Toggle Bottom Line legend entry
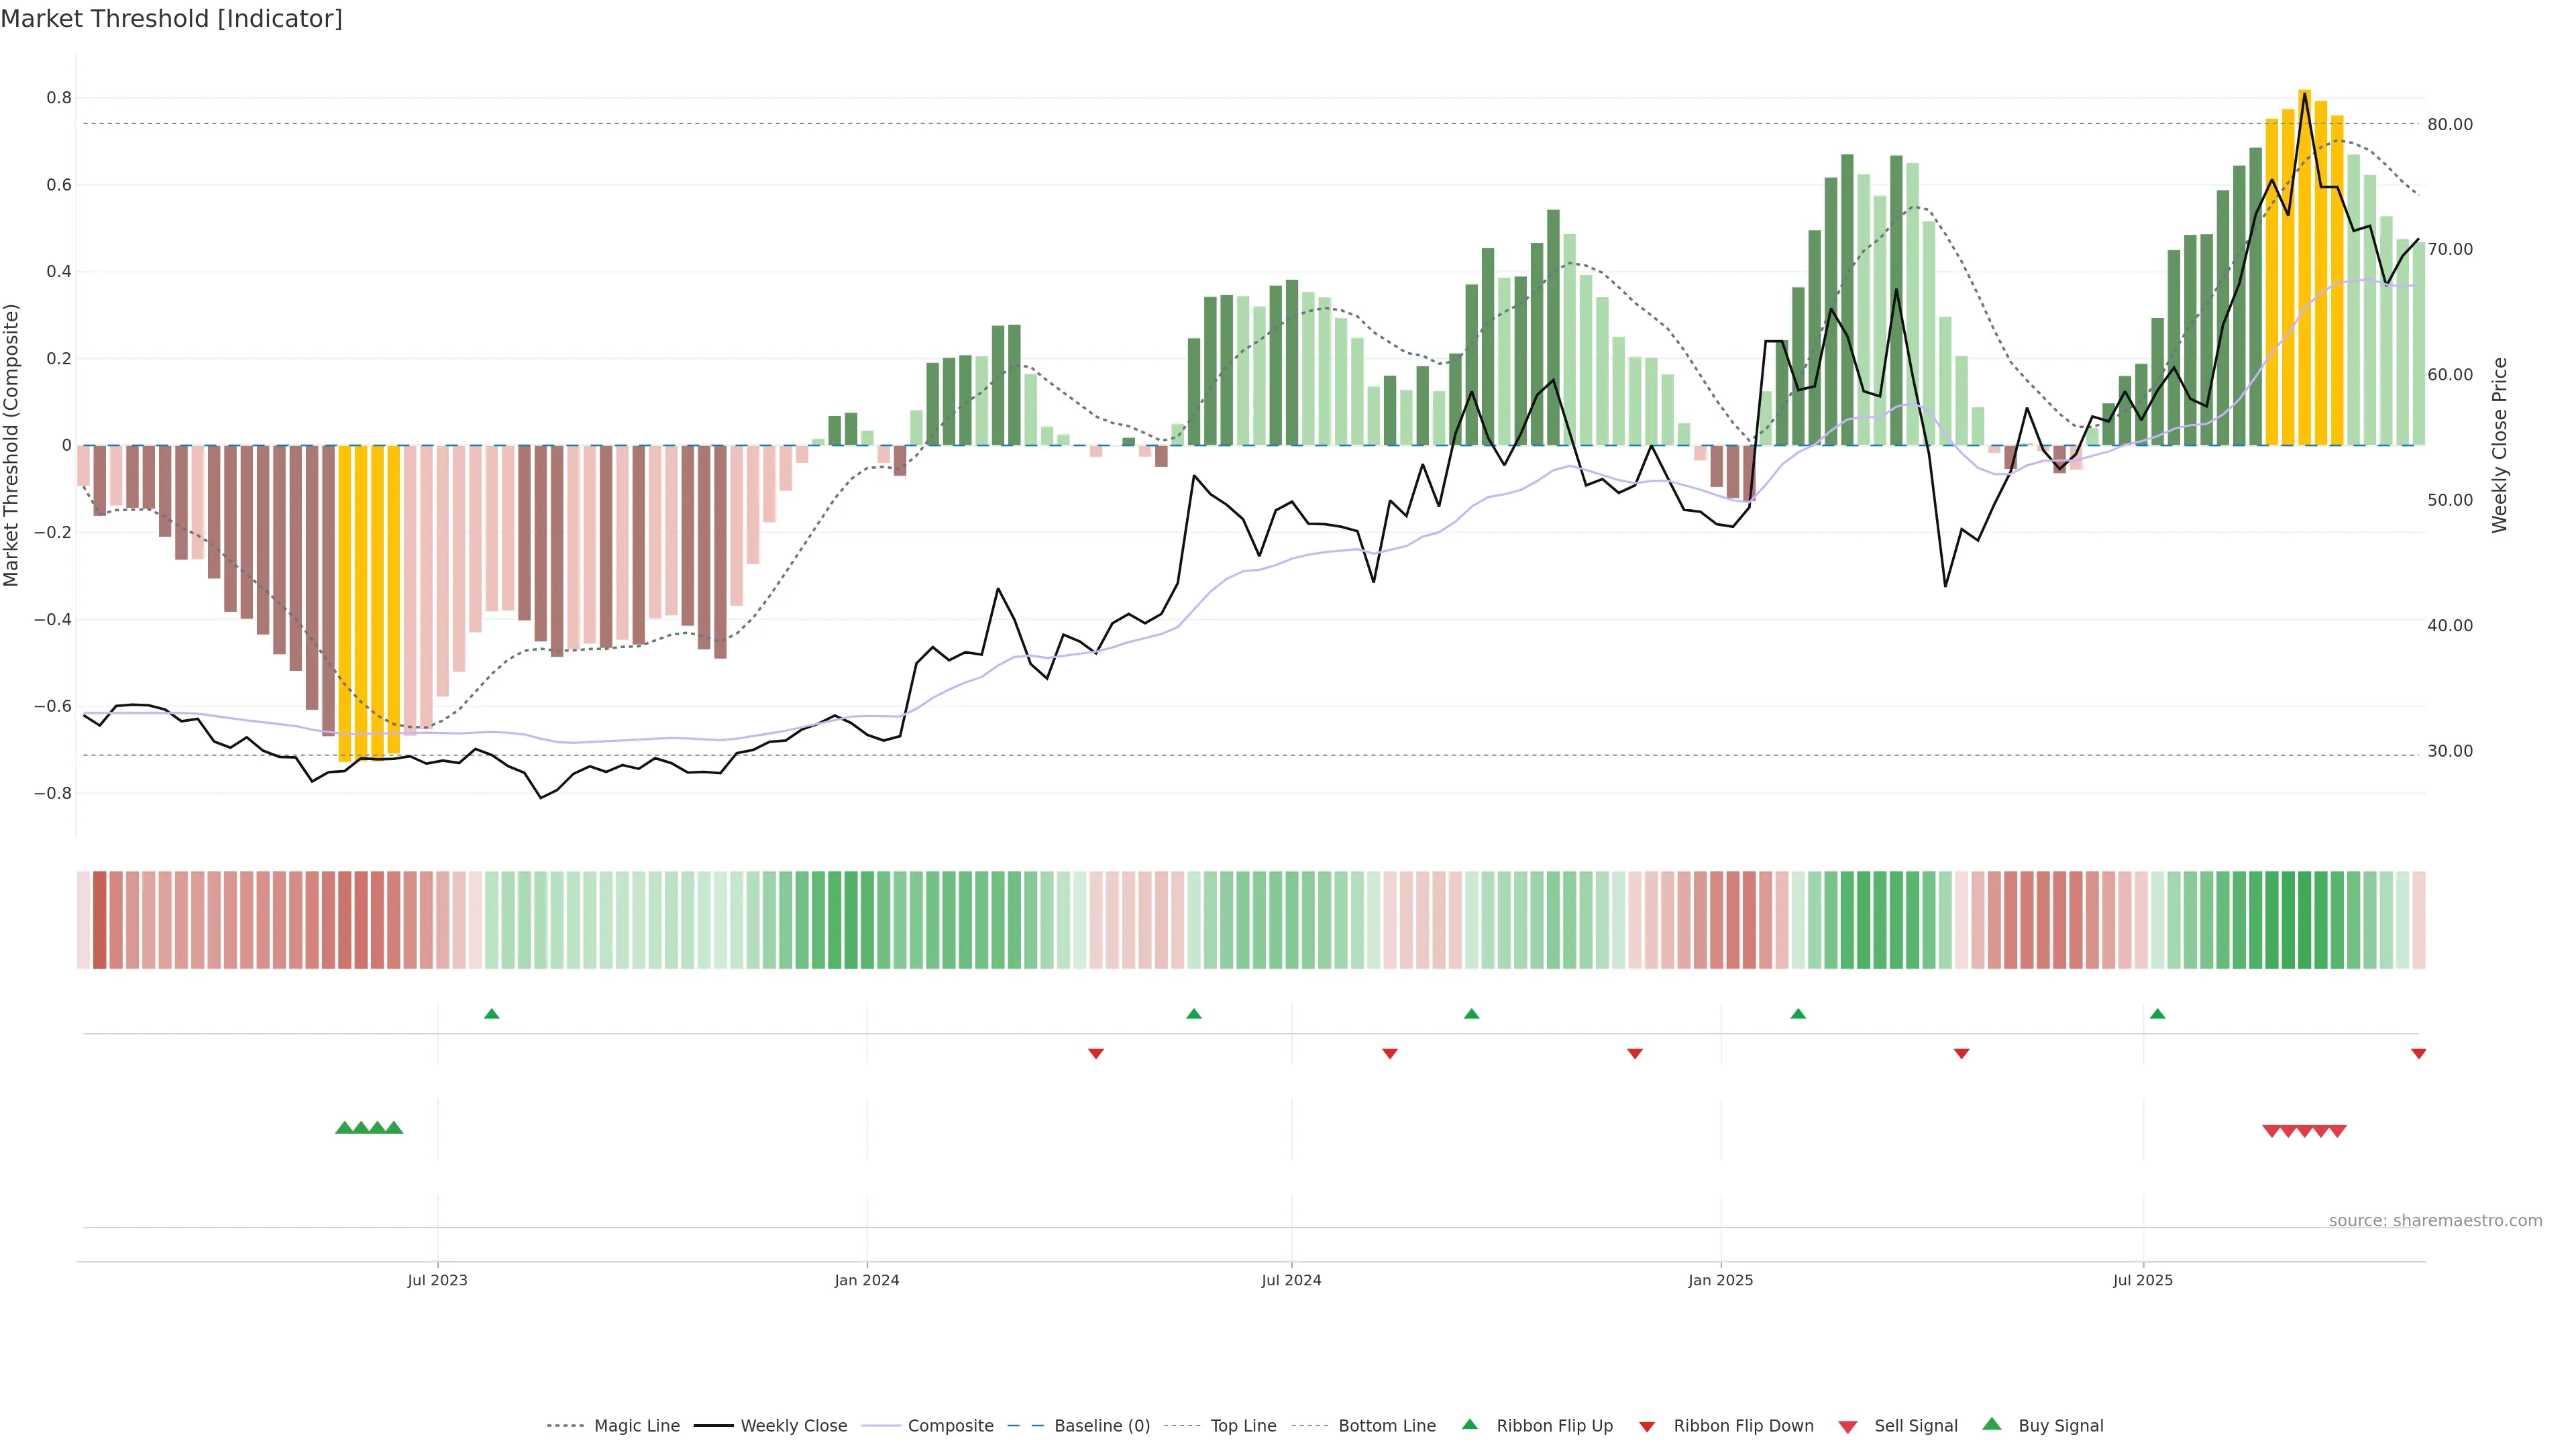The width and height of the screenshot is (2576, 1449). tap(1386, 1426)
